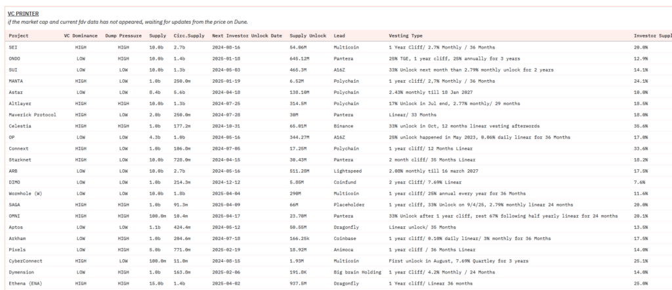Image resolution: width=672 pixels, height=290 pixels.
Task: Click unlock date 2024-08-16 in SEI row
Action: click(x=226, y=47)
